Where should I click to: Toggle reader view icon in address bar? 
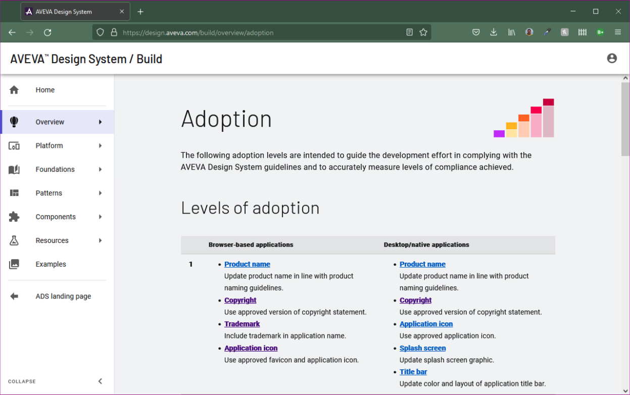(410, 32)
